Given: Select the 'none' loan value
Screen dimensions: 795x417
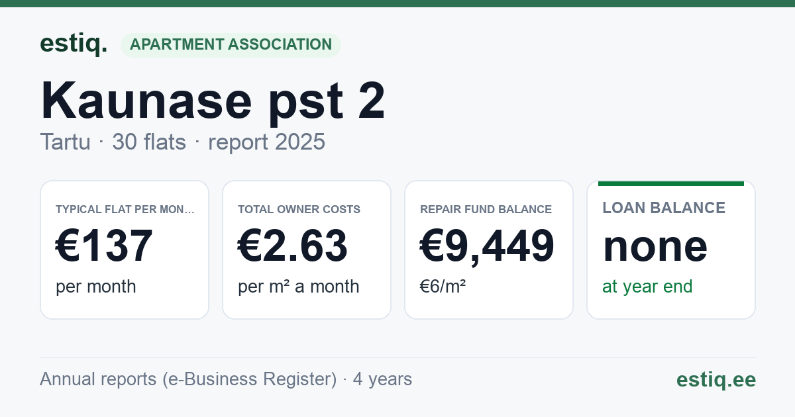Looking at the screenshot, I should click(x=655, y=246).
